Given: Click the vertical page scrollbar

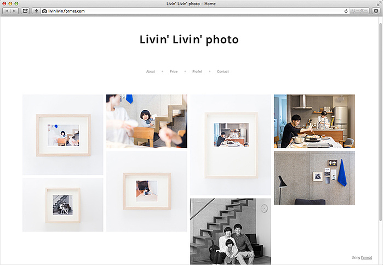Looking at the screenshot, I should [380, 122].
